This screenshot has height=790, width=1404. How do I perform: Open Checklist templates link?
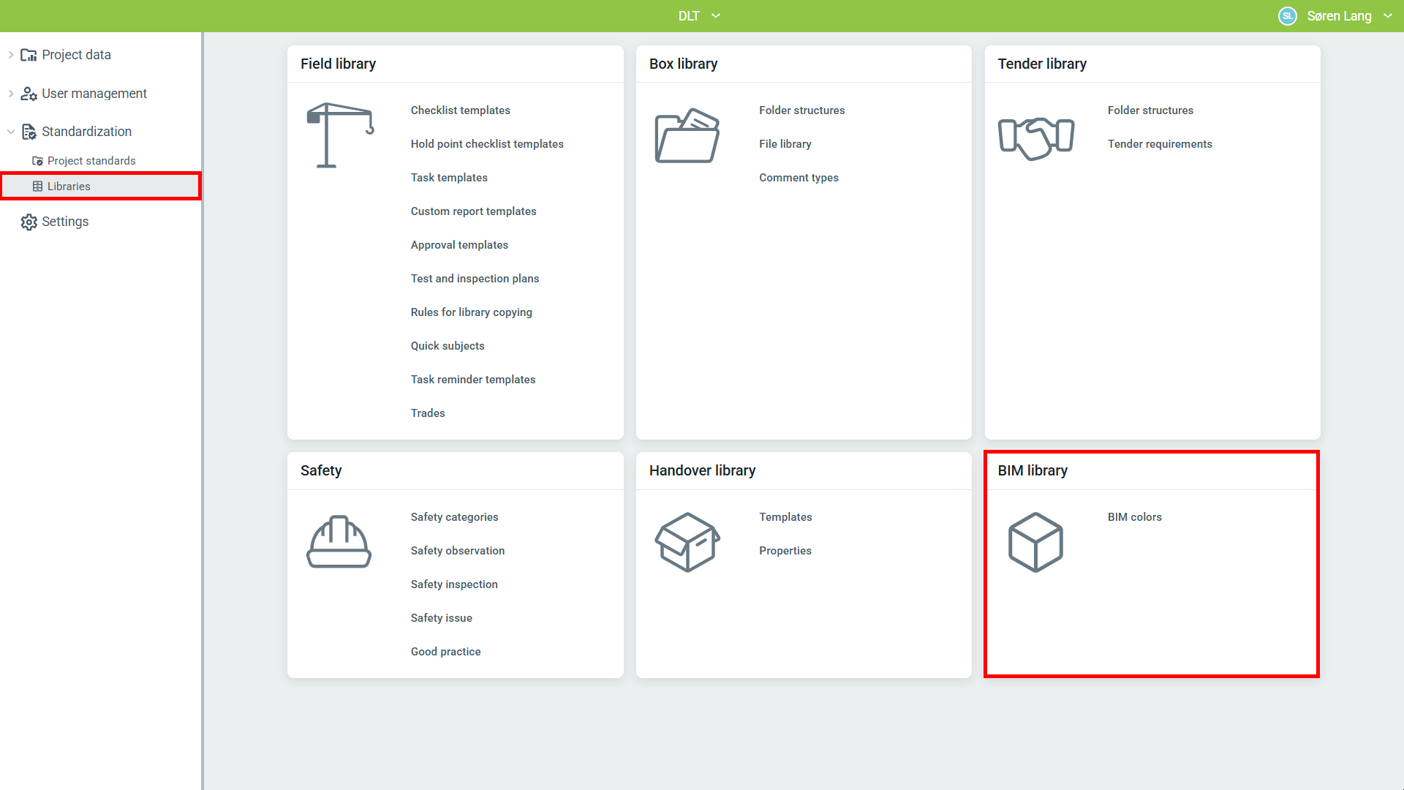pyautogui.click(x=460, y=110)
